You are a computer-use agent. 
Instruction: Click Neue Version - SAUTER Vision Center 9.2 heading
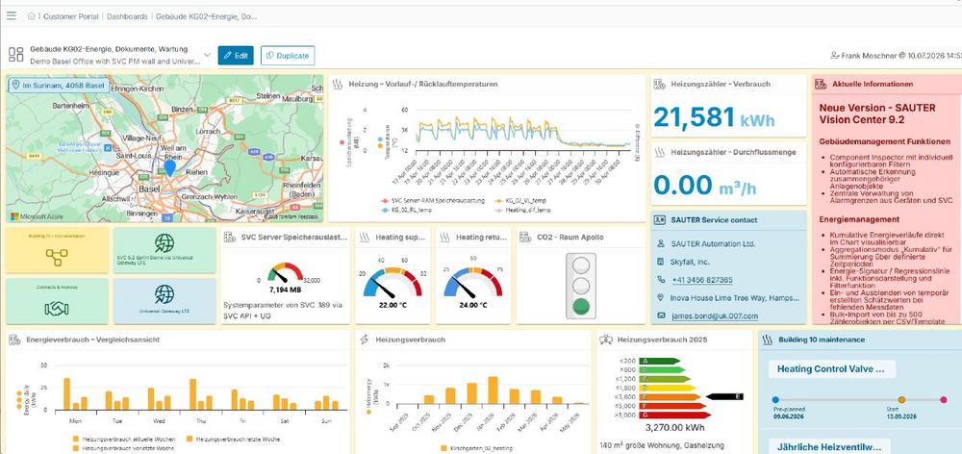(877, 113)
